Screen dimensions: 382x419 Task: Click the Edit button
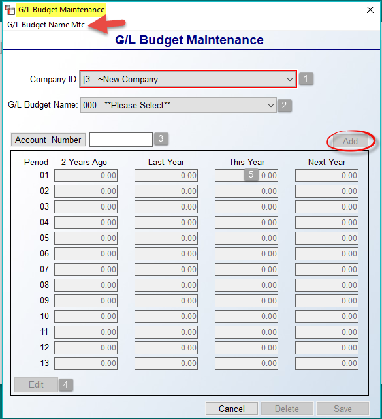[x=36, y=385]
